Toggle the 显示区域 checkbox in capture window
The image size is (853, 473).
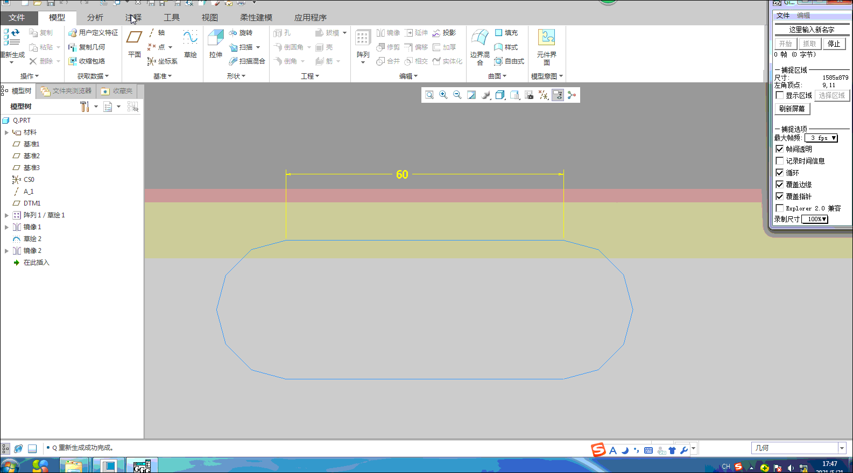coord(780,95)
